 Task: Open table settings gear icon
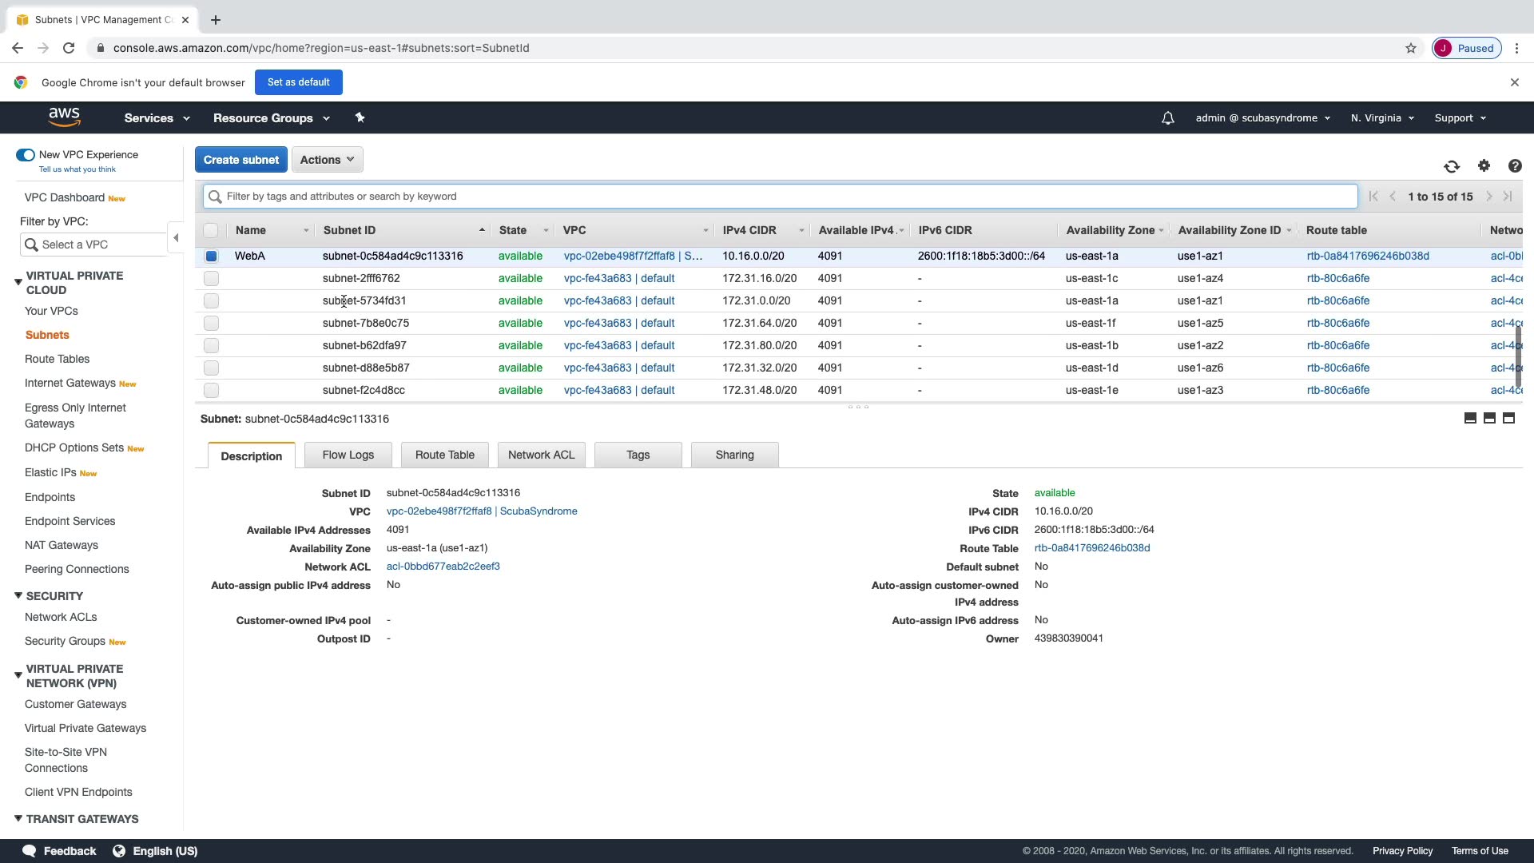click(x=1484, y=165)
